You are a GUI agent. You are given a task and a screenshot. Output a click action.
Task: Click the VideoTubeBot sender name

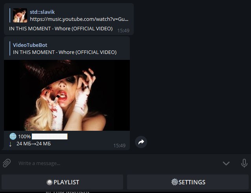[30, 45]
